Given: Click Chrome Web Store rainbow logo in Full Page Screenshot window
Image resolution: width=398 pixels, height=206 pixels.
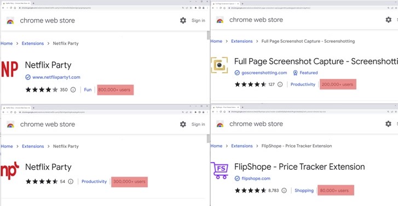Looking at the screenshot, I should (220, 20).
